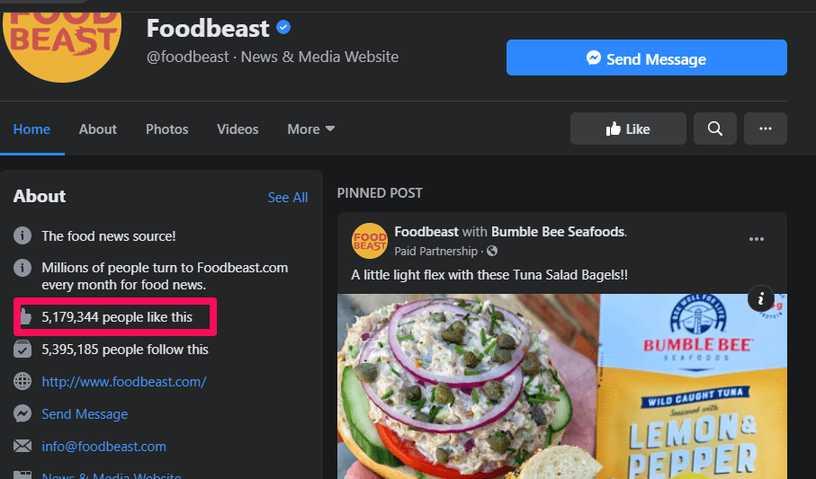The width and height of the screenshot is (816, 479).
Task: Open the tuna salad bagel post image
Action: 468,386
